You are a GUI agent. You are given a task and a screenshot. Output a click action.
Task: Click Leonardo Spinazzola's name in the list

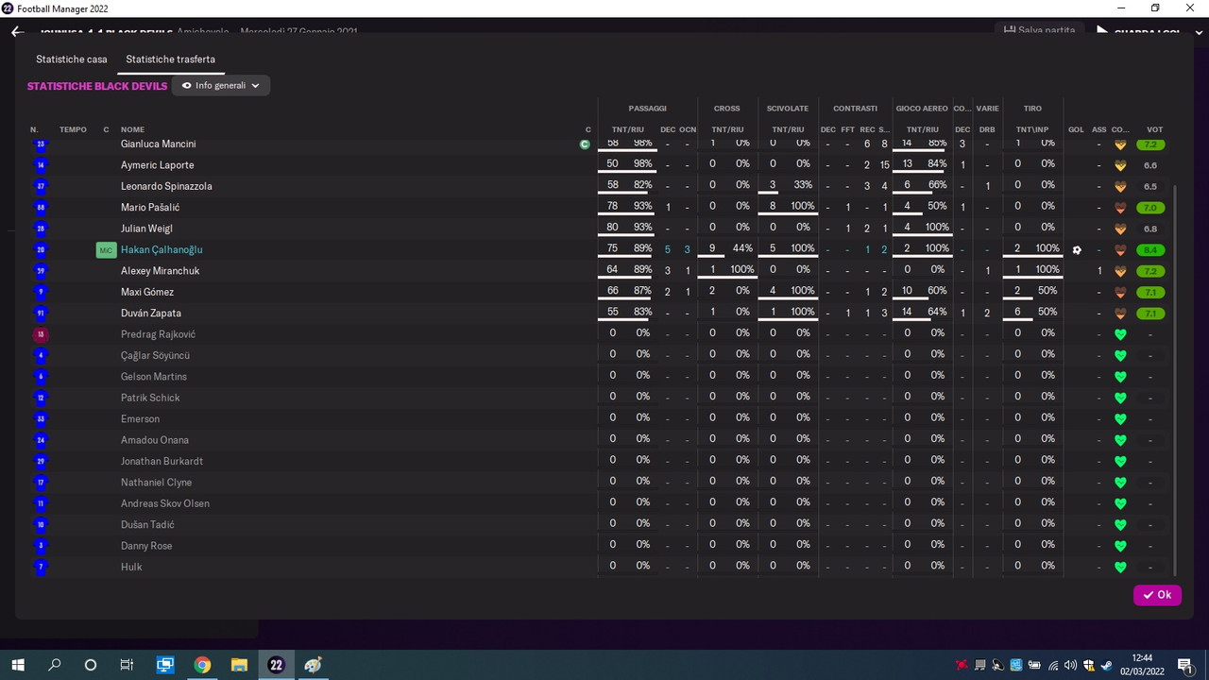point(166,186)
